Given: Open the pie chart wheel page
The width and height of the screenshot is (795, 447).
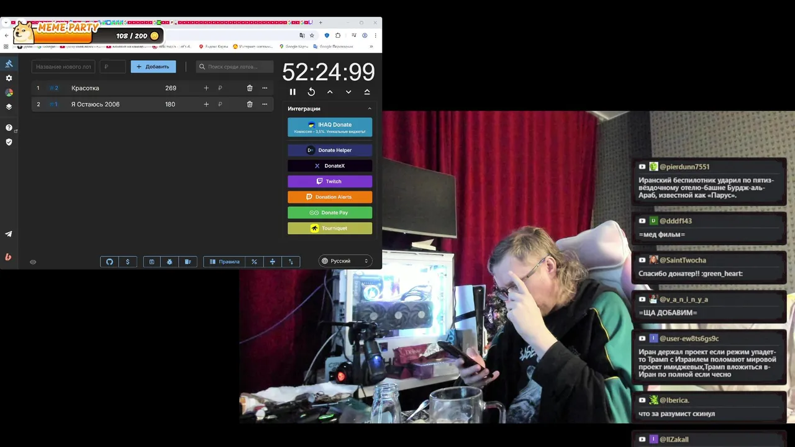Looking at the screenshot, I should 9,93.
